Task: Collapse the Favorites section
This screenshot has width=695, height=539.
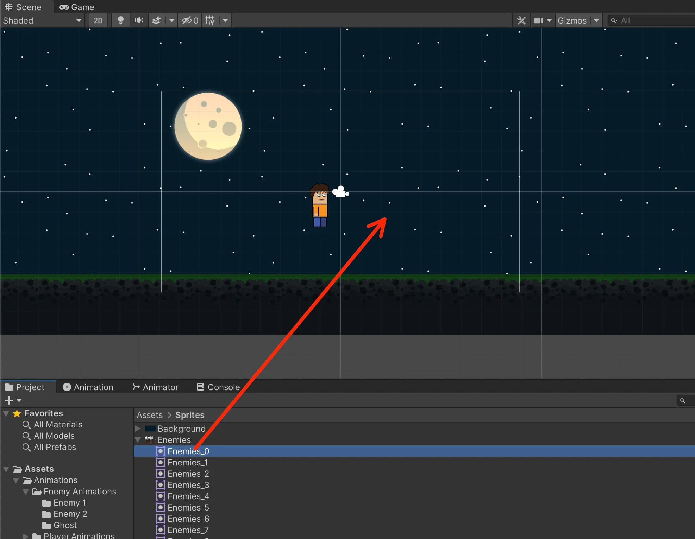Action: pyautogui.click(x=6, y=413)
